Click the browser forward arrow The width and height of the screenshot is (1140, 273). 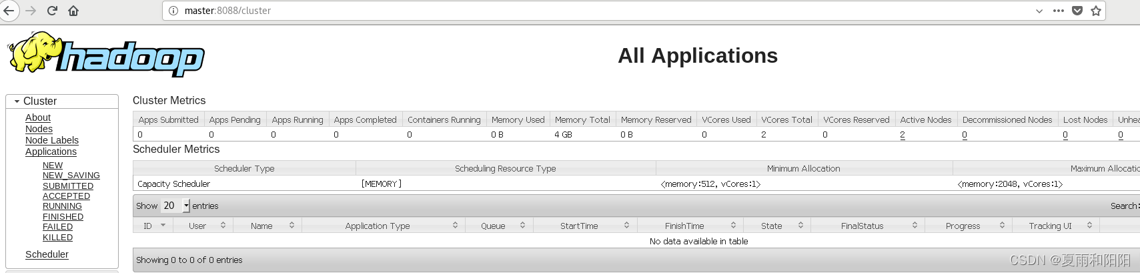pyautogui.click(x=31, y=11)
